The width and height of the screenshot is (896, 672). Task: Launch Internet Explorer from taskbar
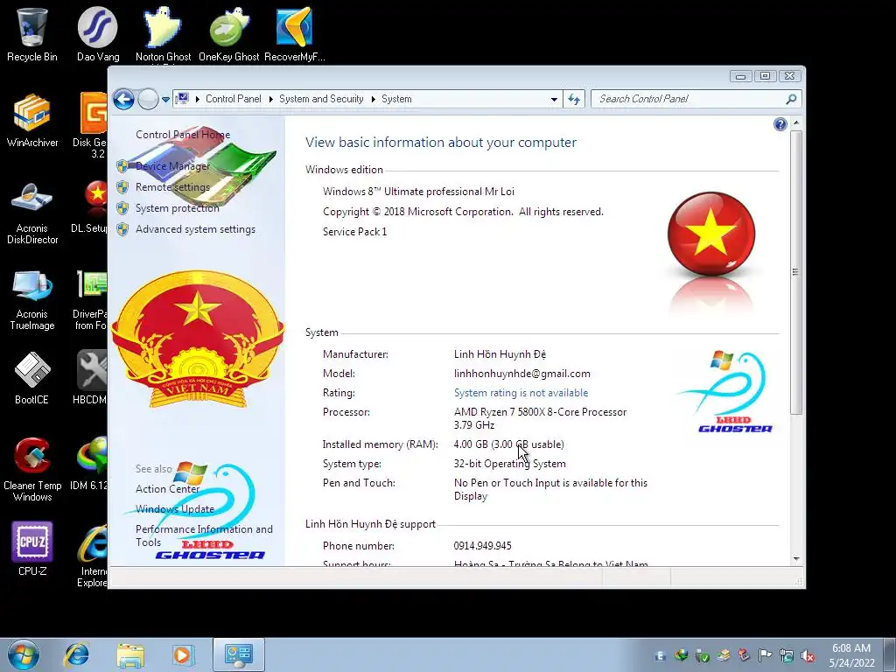click(77, 654)
